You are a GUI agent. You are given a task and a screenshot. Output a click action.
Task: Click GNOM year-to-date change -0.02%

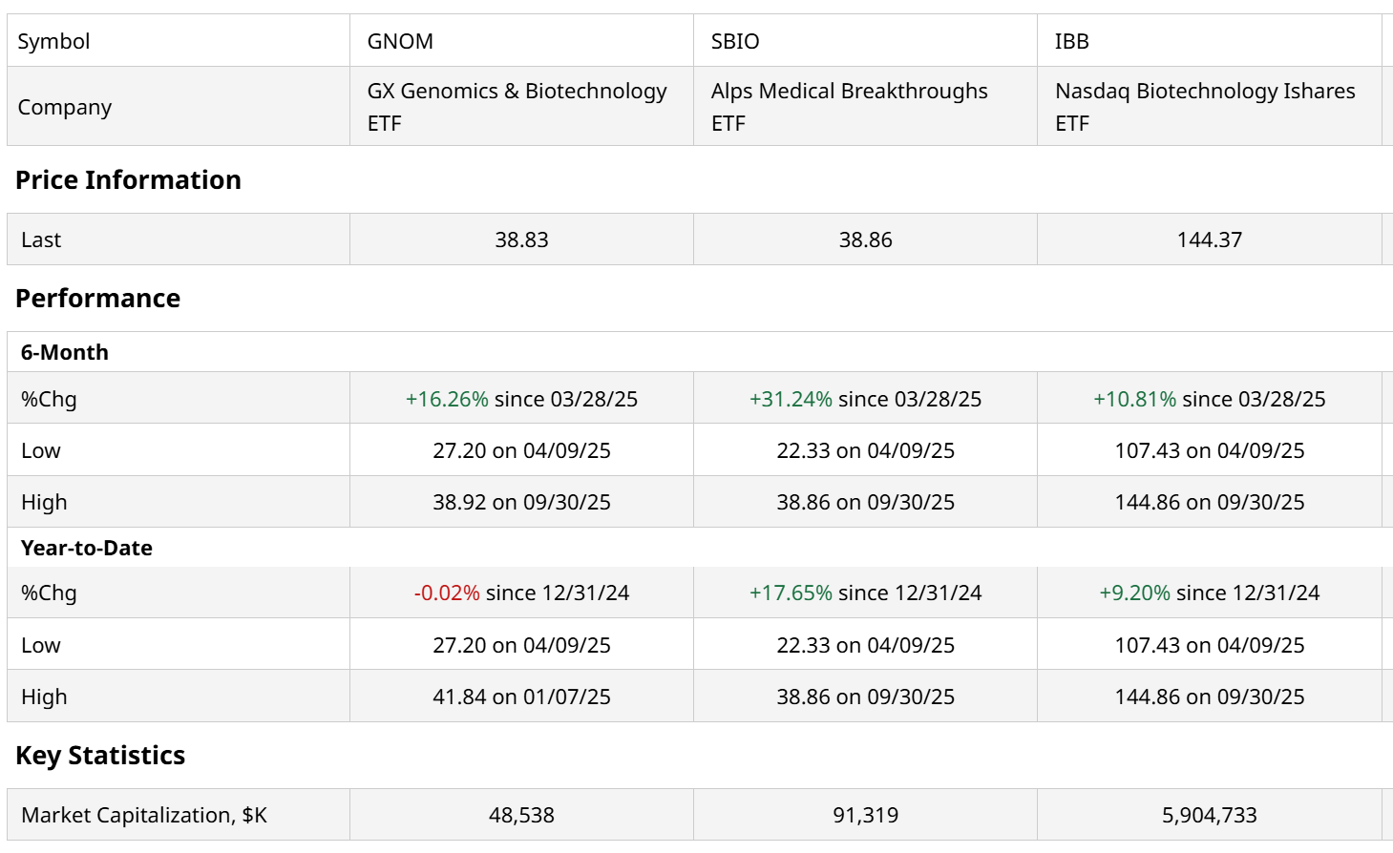(447, 593)
